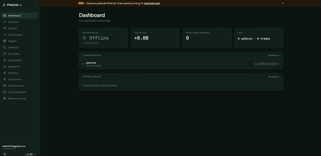
Task: Select Reportar un bug in sidebar
Action: coord(20,98)
